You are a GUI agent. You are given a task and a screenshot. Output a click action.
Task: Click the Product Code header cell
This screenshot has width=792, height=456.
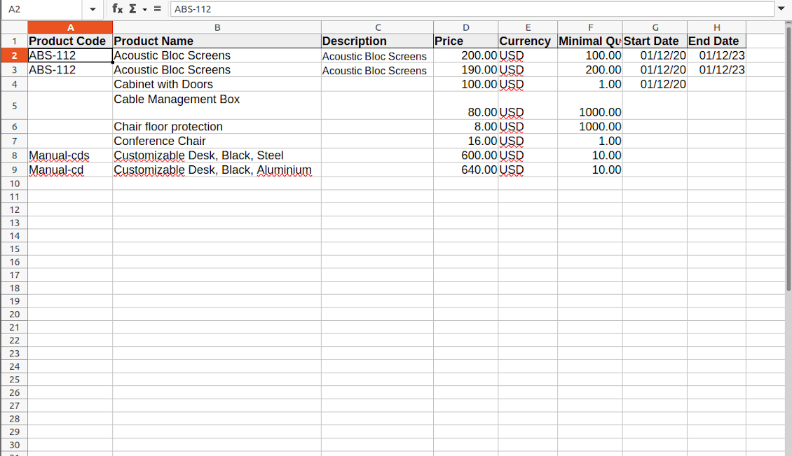[x=70, y=41]
